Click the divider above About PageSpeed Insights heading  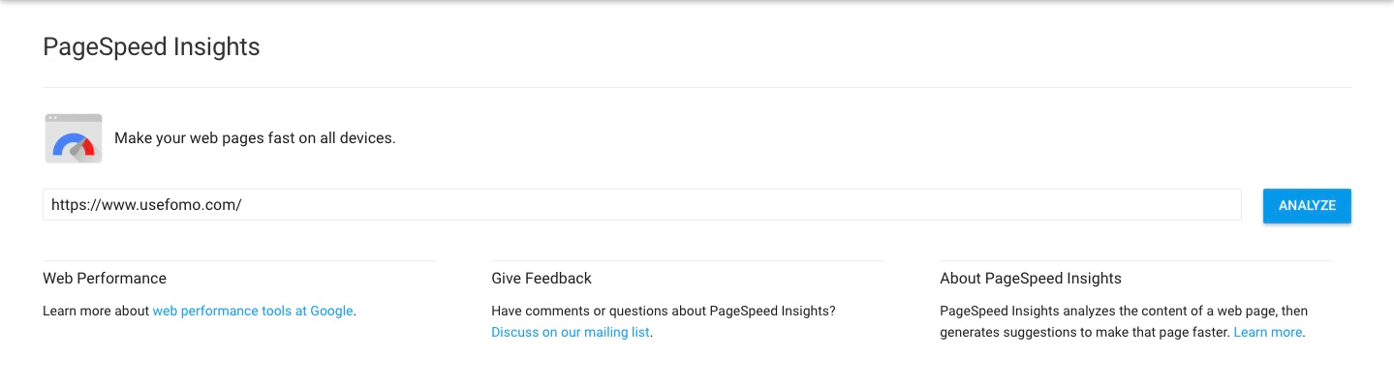coord(1136,260)
